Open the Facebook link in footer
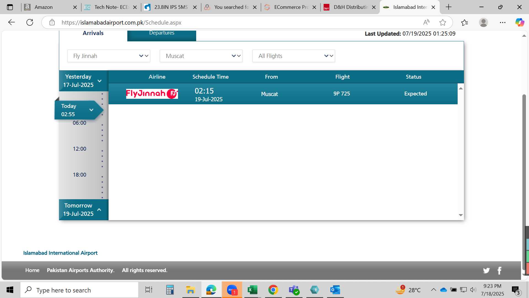Viewport: 529px width, 298px height. [x=500, y=270]
